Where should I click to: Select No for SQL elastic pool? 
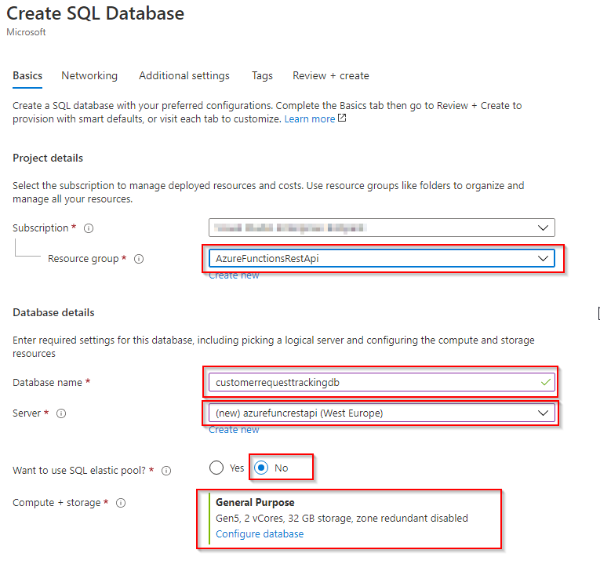[261, 468]
